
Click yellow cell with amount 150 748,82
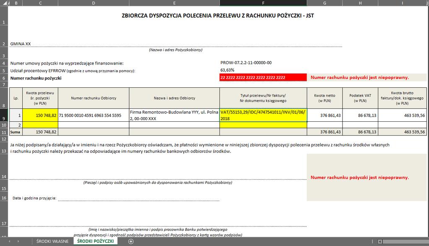40,115
